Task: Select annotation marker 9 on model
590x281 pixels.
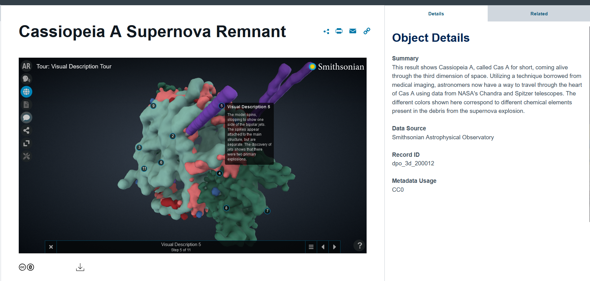Action: tap(153, 106)
